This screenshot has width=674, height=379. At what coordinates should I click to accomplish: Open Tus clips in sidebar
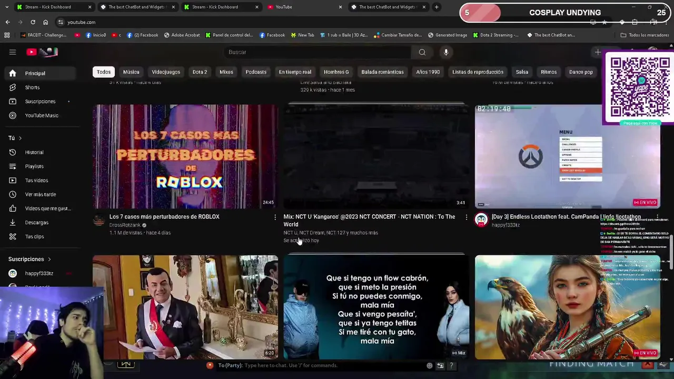(40, 236)
